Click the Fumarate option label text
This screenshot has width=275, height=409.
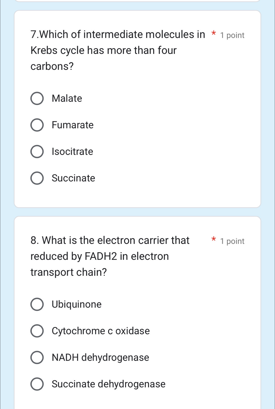(x=72, y=125)
